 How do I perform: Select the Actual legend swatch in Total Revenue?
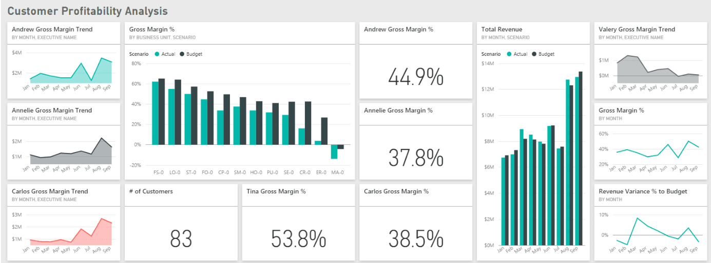509,54
